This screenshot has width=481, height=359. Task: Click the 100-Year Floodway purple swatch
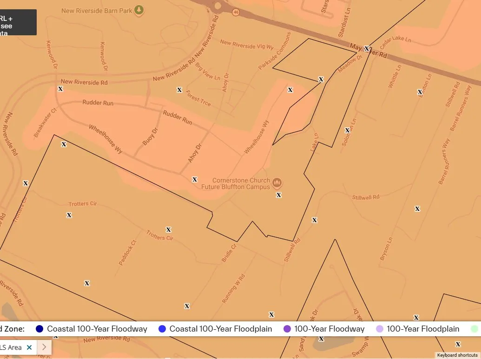[287, 329]
